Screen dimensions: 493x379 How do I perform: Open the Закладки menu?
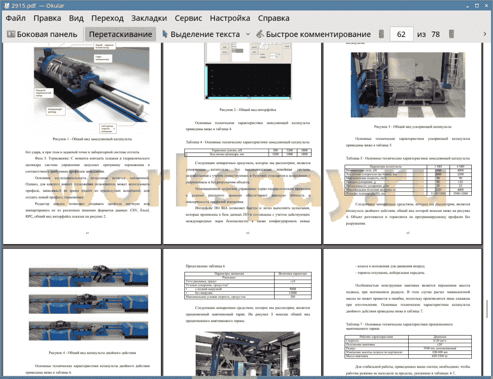(149, 18)
